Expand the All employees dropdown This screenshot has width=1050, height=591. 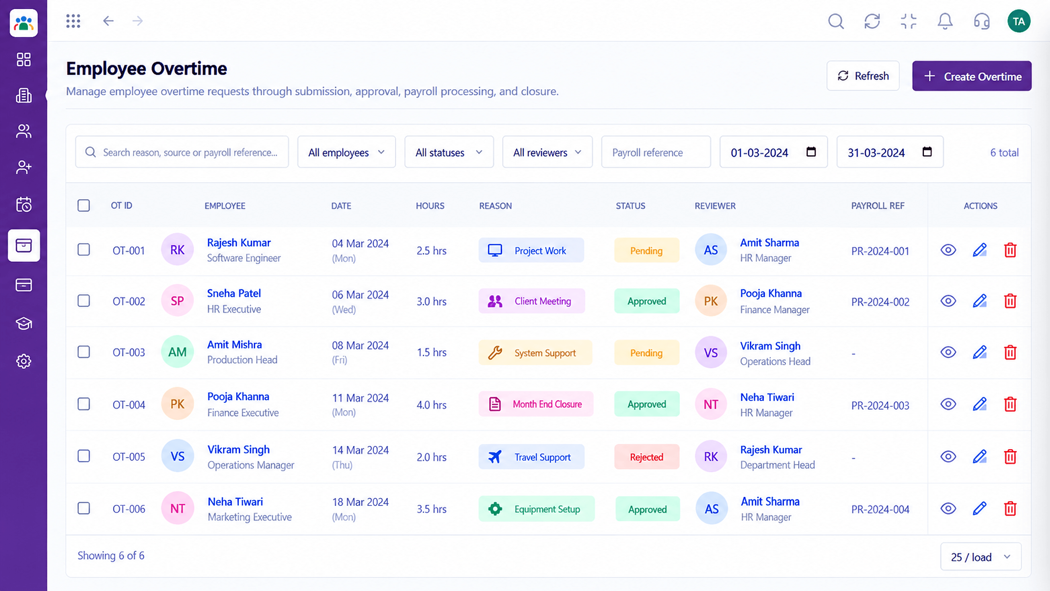click(x=346, y=152)
